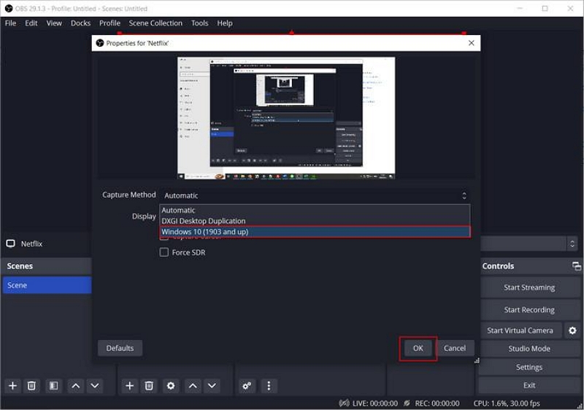Add a new source with the plus icon

(129, 385)
